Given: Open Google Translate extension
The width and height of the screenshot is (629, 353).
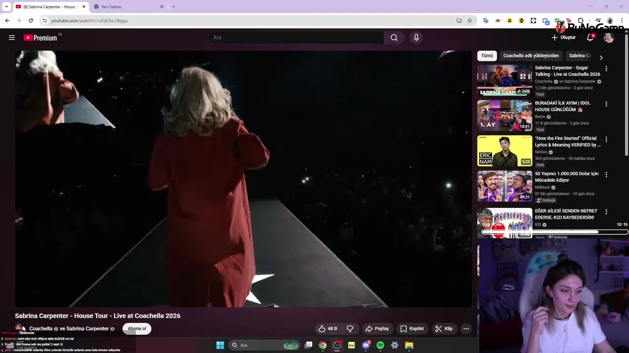Looking at the screenshot, I should (486, 21).
